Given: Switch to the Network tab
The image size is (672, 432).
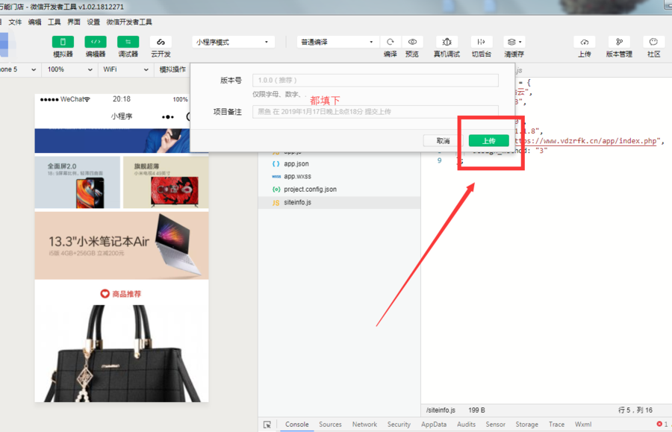Looking at the screenshot, I should pyautogui.click(x=364, y=425).
